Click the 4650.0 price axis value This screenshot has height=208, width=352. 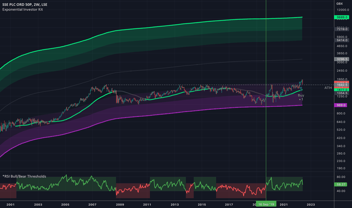(x=342, y=46)
